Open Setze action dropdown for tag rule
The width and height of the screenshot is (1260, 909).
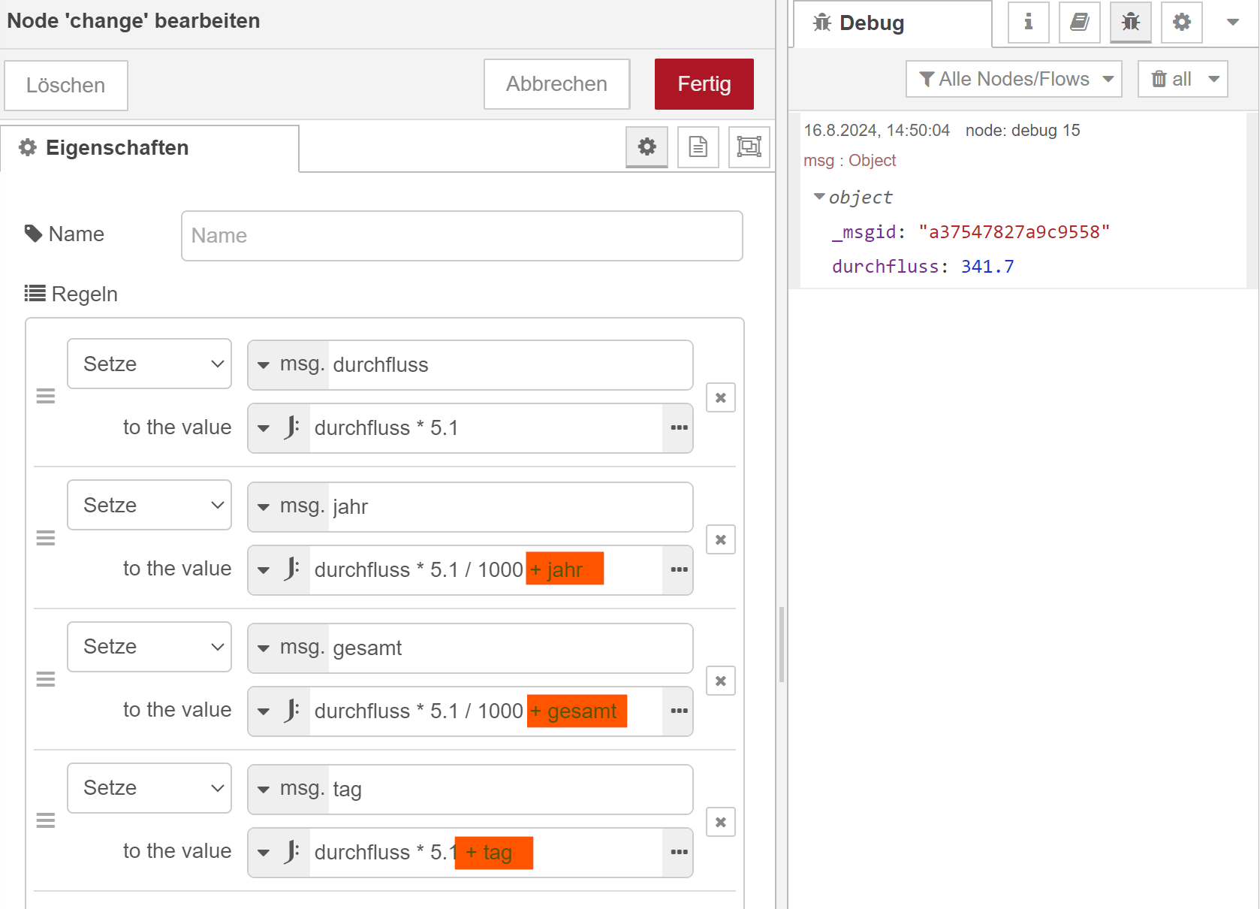(149, 788)
